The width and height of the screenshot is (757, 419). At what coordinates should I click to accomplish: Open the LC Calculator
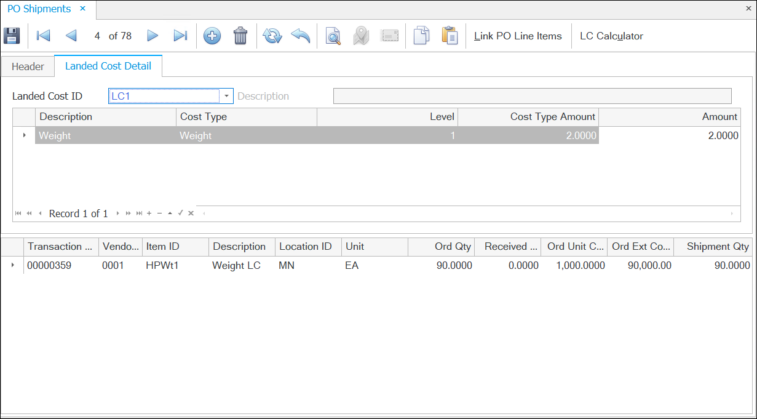(611, 36)
